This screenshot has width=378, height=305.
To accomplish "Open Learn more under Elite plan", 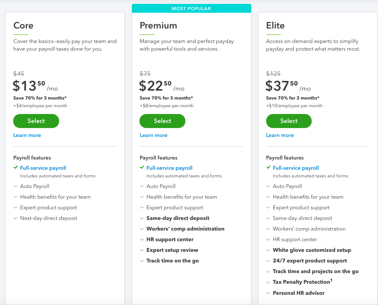I will [x=280, y=135].
